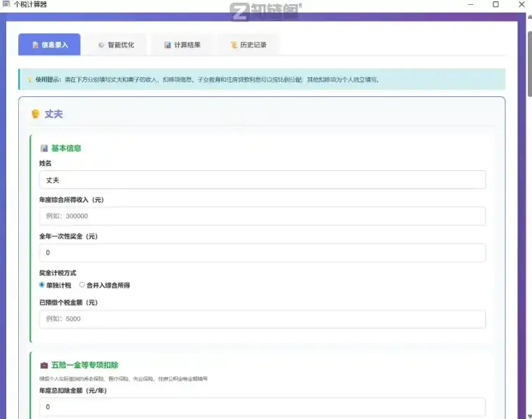The image size is (532, 419).
Task: Click the scroll icon on 历史记录 tab
Action: coord(234,45)
